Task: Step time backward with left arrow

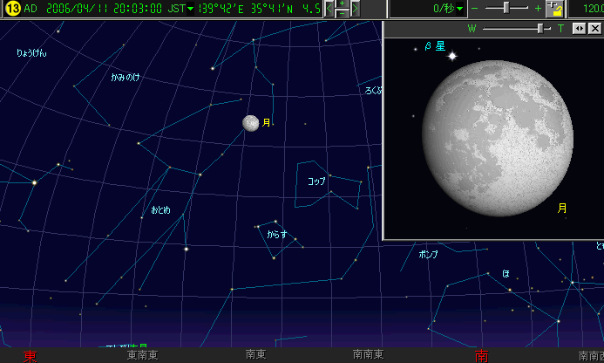Action: (x=329, y=9)
